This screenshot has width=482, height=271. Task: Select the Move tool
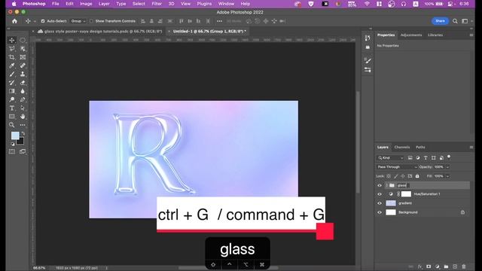click(x=12, y=40)
